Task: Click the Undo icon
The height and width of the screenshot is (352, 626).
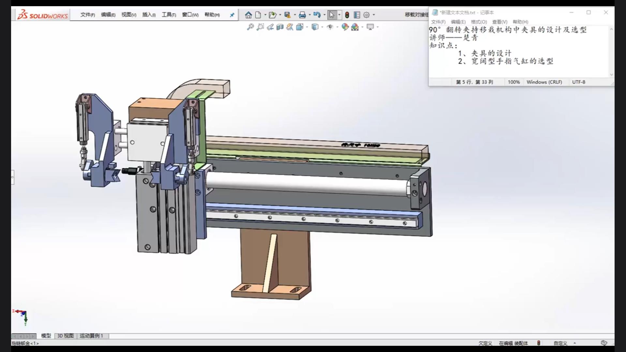Action: (x=317, y=15)
